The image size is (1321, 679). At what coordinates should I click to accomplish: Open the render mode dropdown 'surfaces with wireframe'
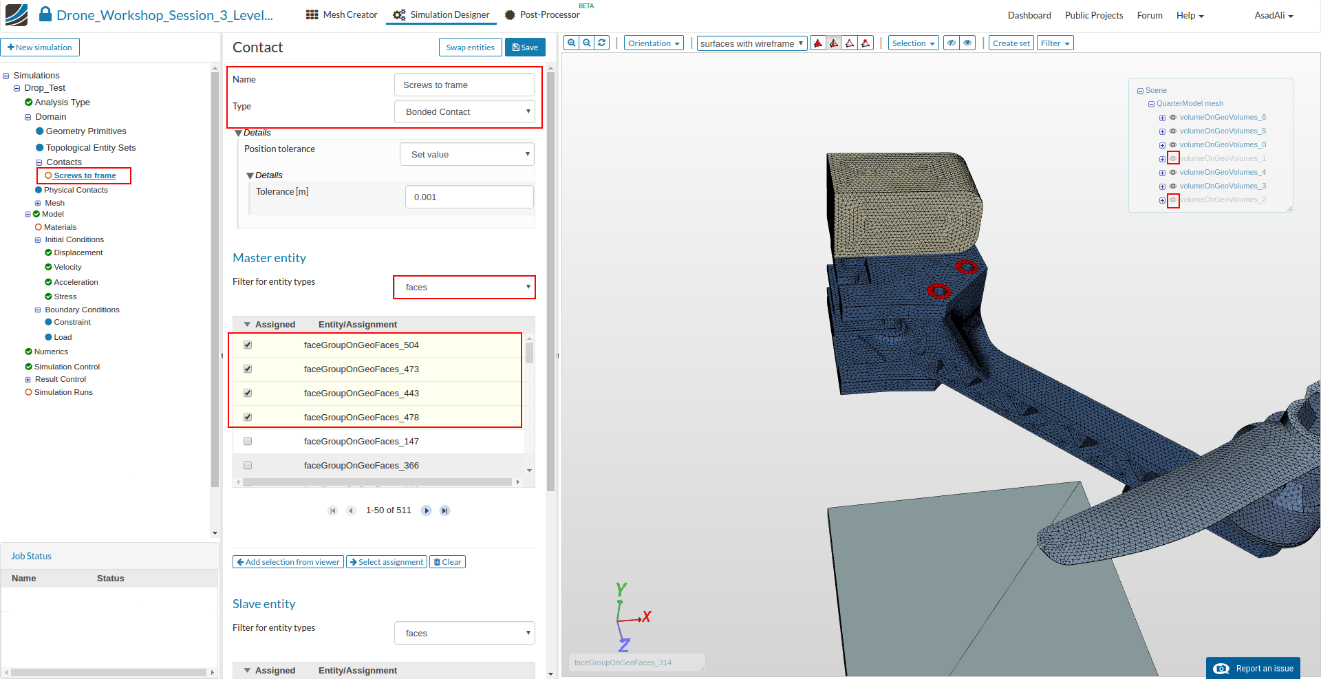(x=751, y=43)
